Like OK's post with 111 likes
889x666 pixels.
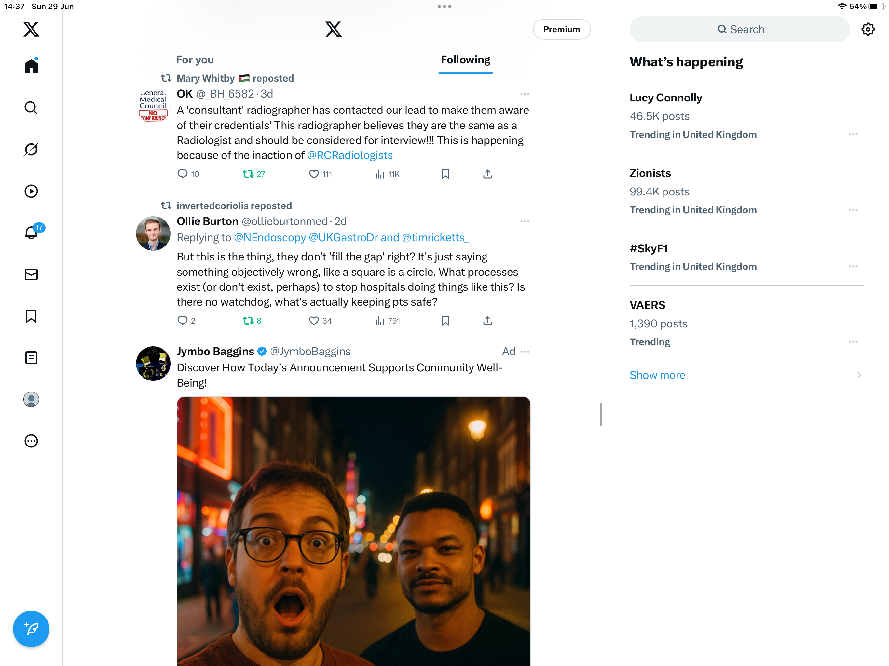click(320, 174)
